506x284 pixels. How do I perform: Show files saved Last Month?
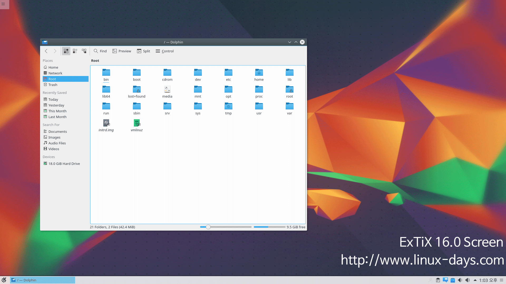coord(65,117)
